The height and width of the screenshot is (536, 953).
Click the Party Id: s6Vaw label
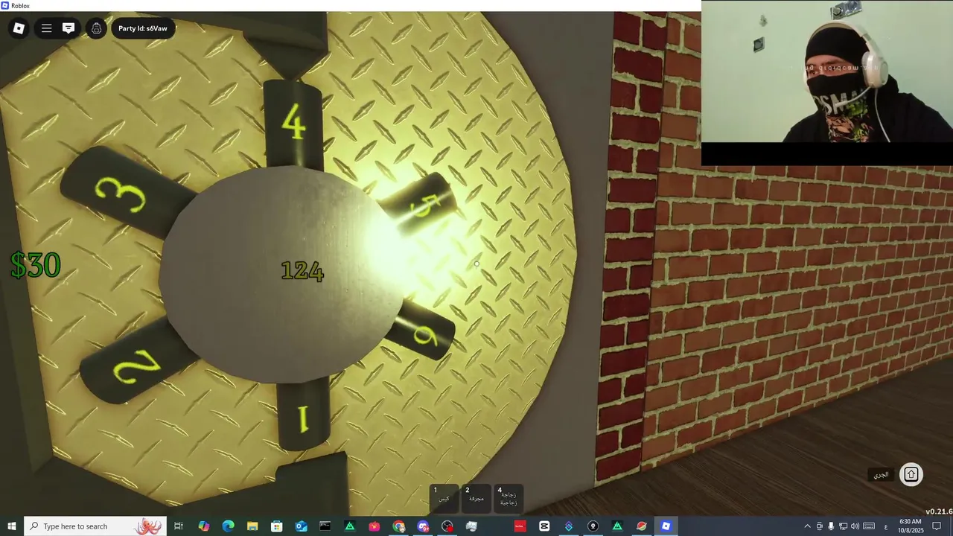143,28
